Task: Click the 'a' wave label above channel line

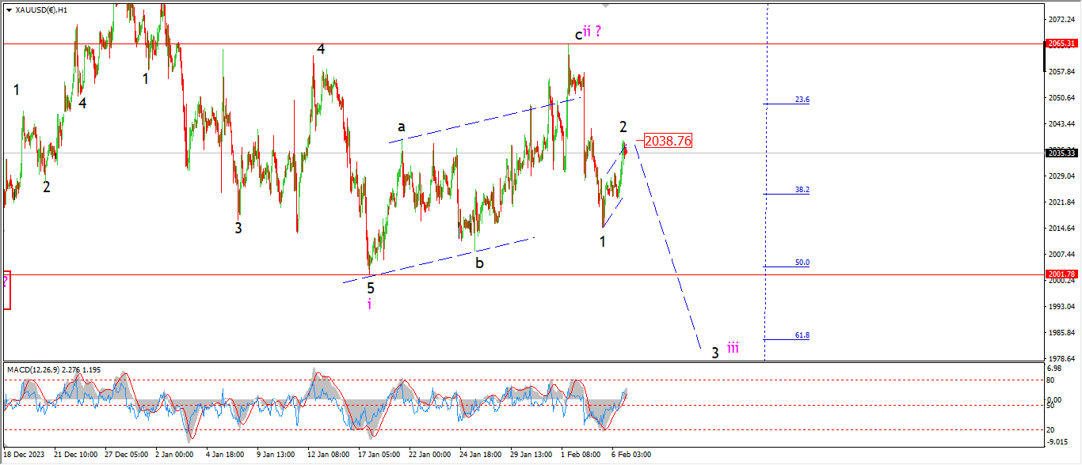Action: point(402,127)
